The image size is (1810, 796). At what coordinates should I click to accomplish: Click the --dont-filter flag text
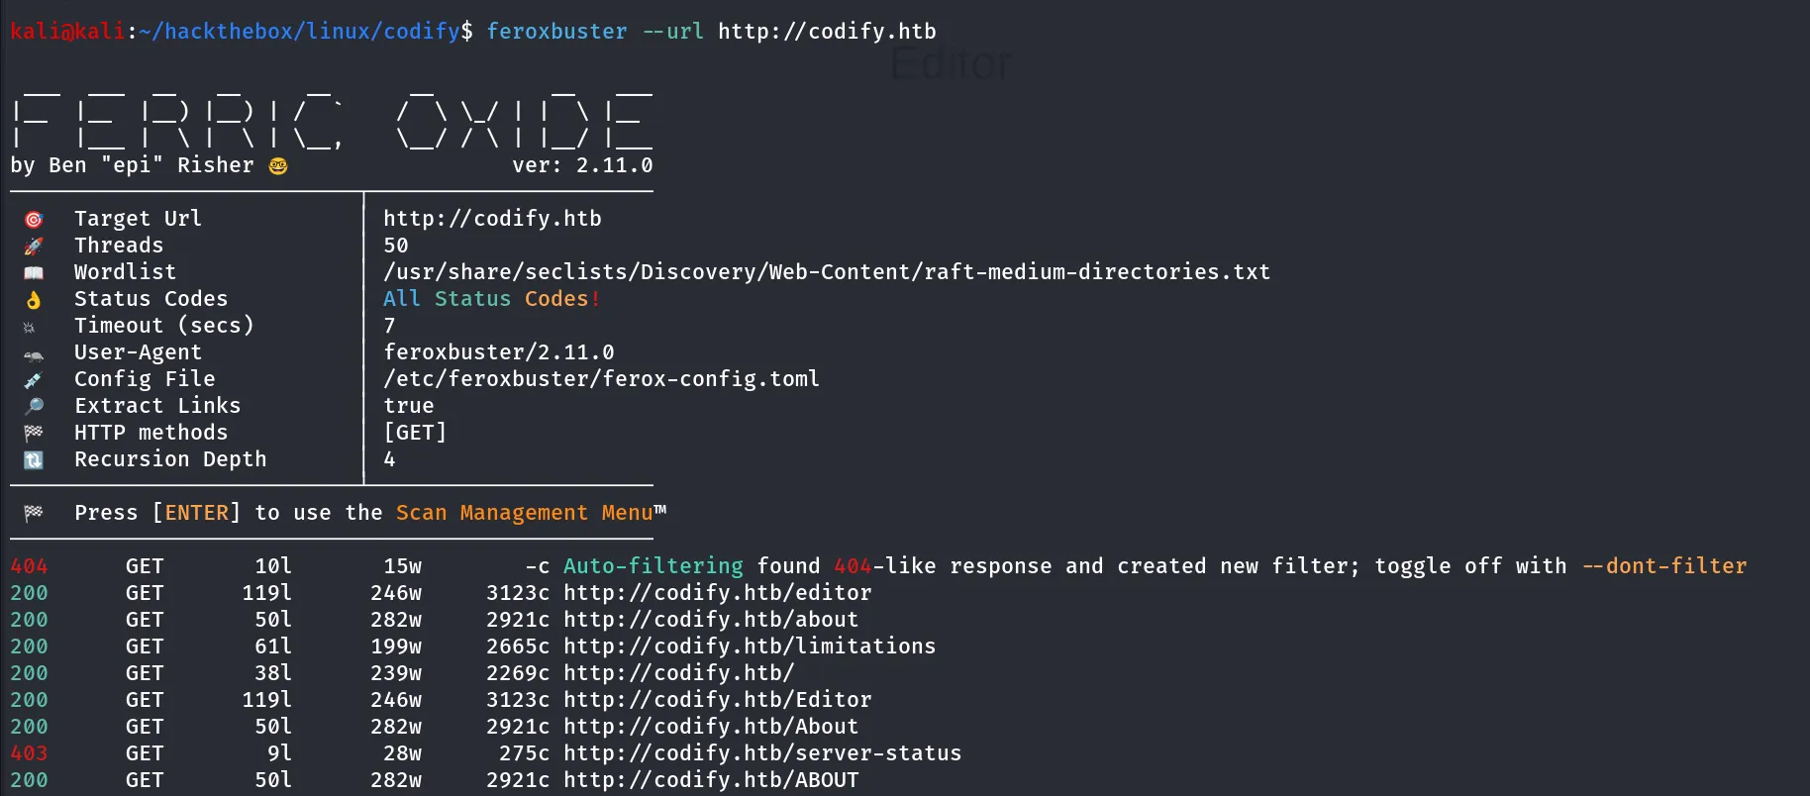1664,566
